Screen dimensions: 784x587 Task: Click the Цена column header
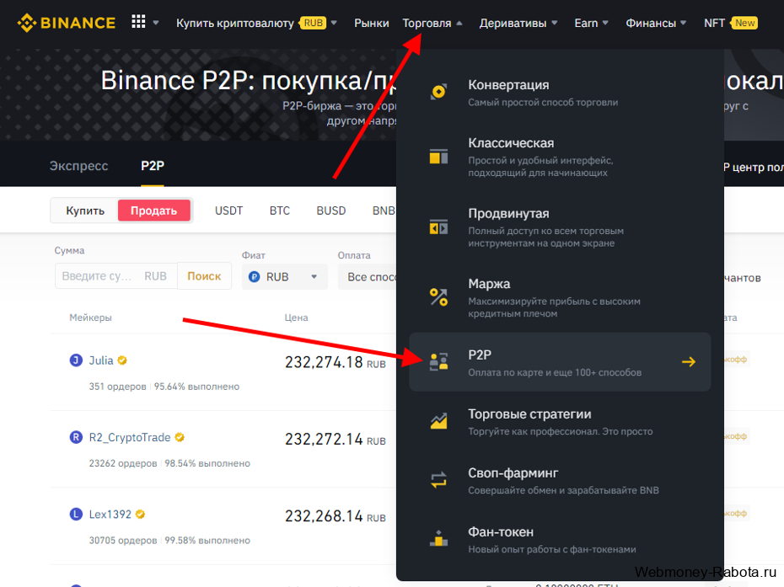296,318
